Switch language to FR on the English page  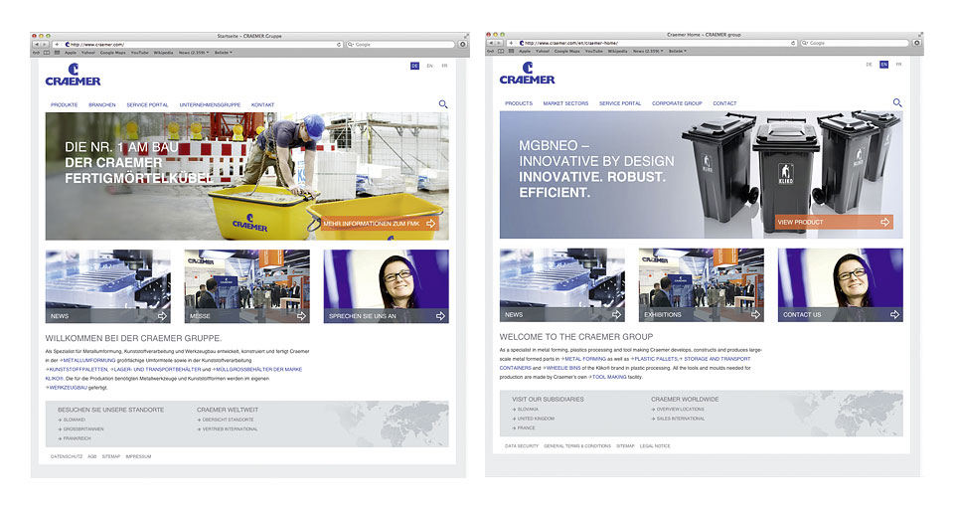898,64
